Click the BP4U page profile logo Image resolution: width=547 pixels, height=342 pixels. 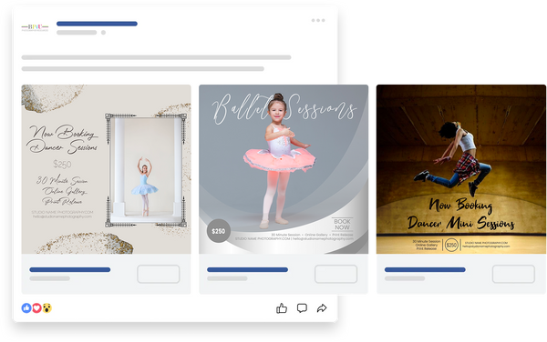click(x=35, y=27)
